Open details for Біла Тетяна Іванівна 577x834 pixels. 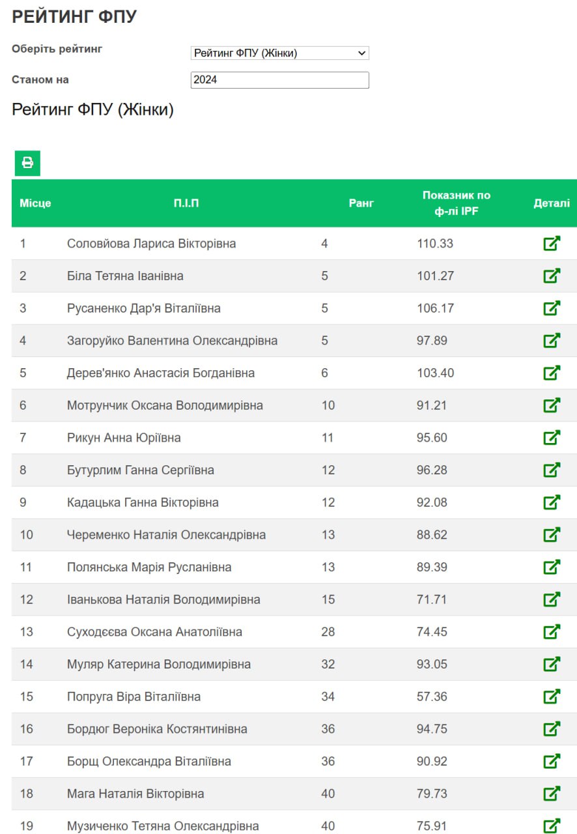point(552,276)
